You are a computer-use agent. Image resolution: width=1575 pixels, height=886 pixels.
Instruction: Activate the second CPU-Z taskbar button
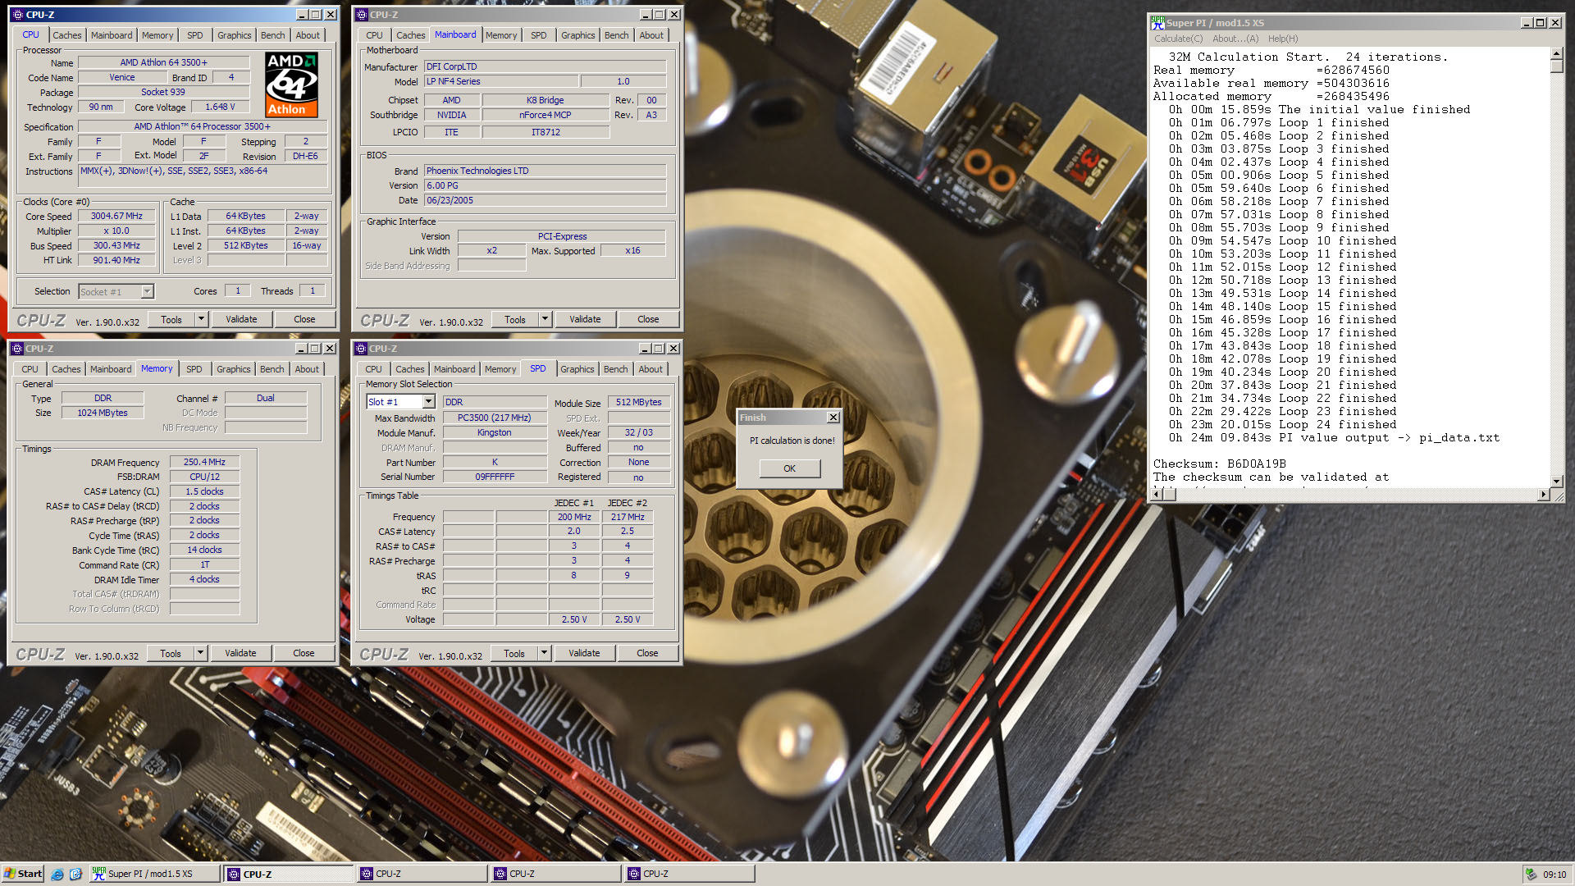tap(422, 875)
